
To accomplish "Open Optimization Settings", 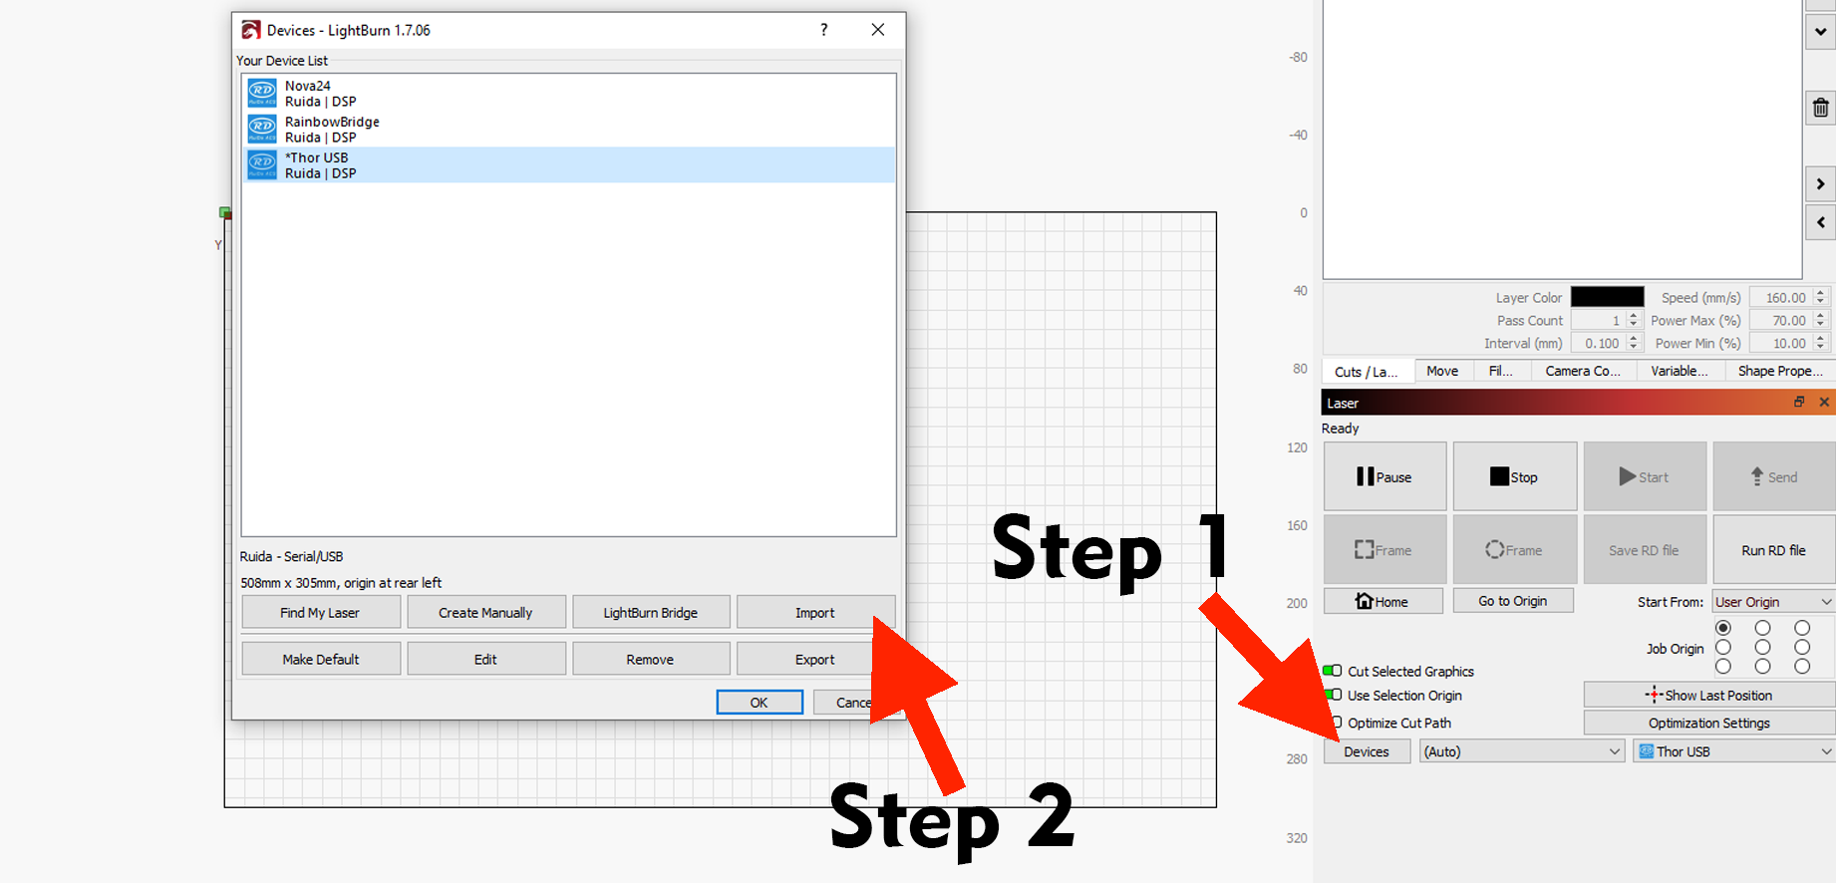I will coord(1709,723).
